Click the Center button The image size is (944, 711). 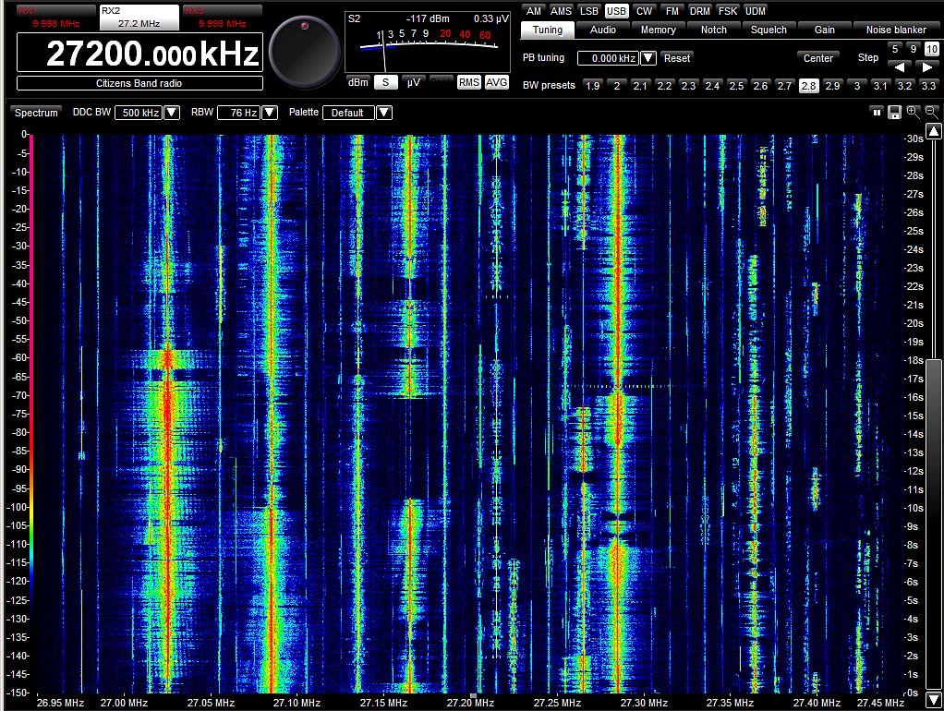818,58
